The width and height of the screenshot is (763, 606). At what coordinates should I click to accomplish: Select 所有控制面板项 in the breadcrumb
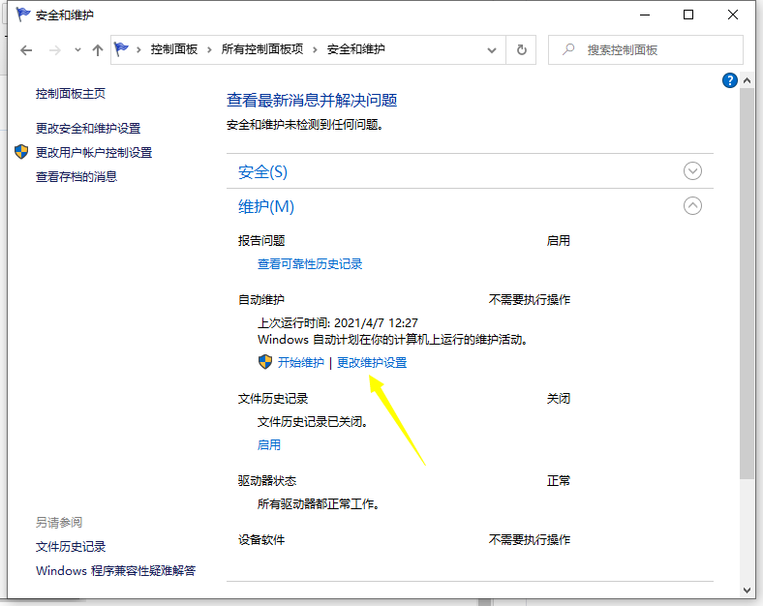262,49
